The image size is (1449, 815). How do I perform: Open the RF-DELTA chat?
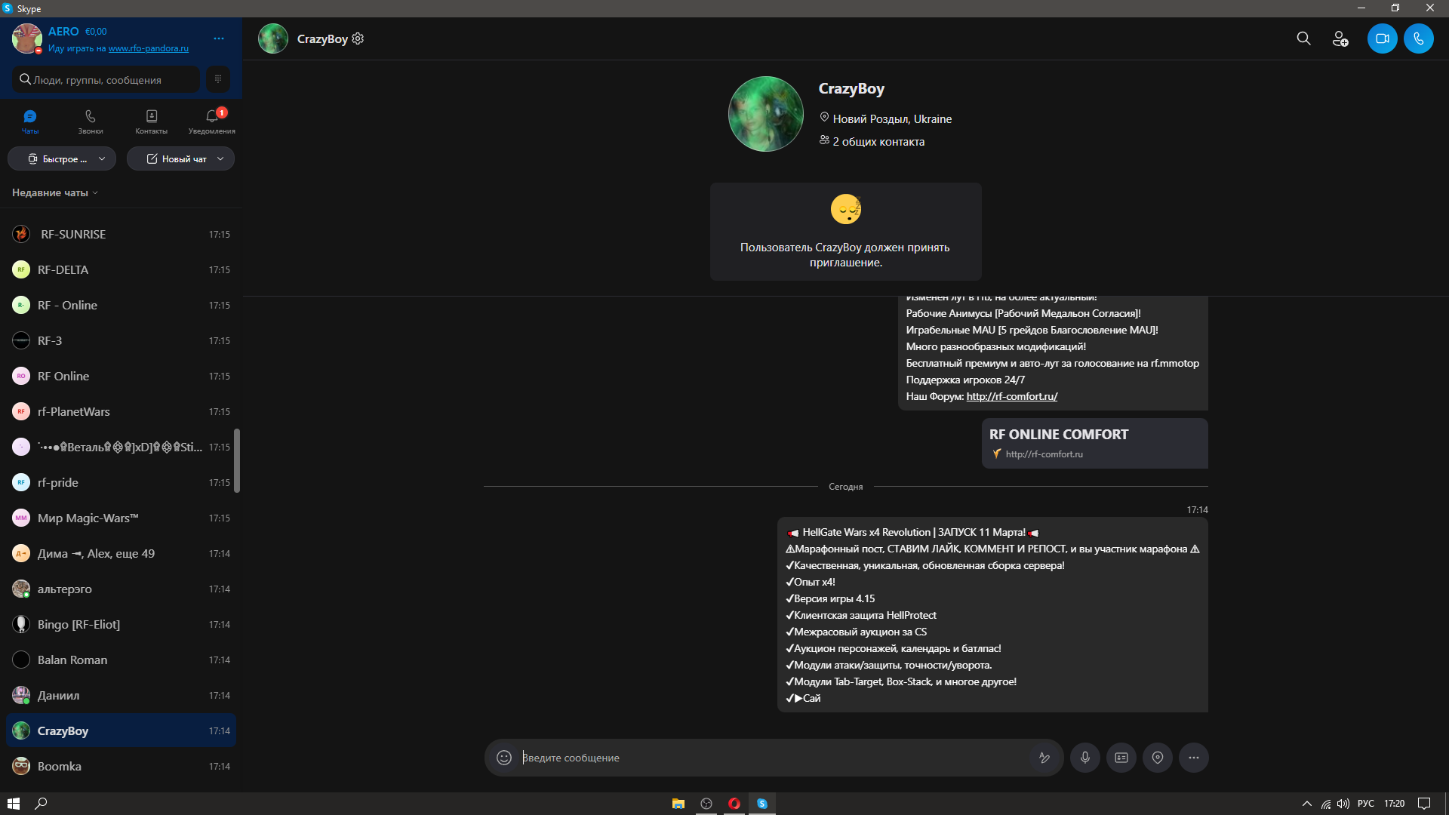pyautogui.click(x=121, y=269)
